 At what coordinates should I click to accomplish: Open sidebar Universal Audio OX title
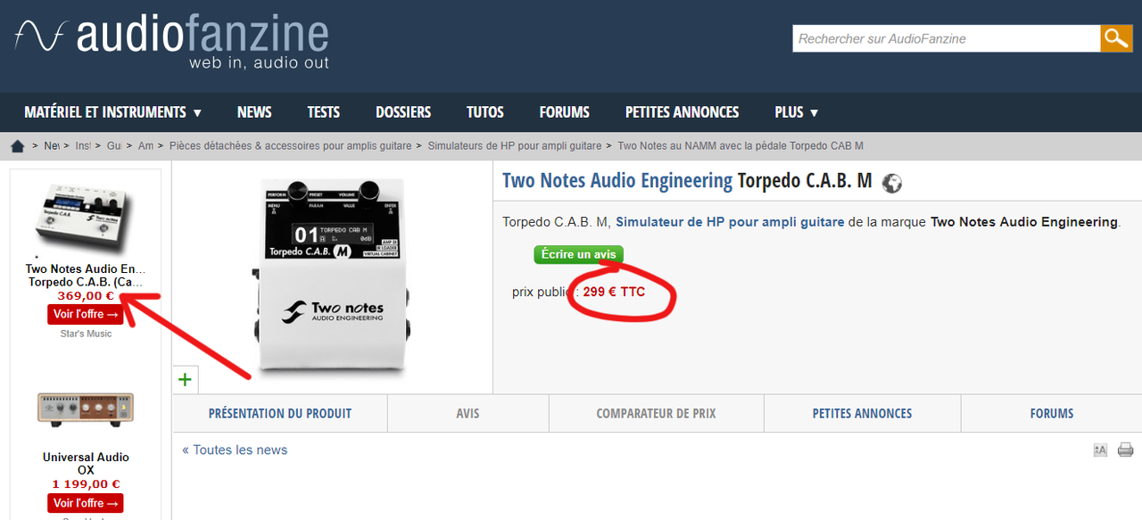click(x=86, y=464)
